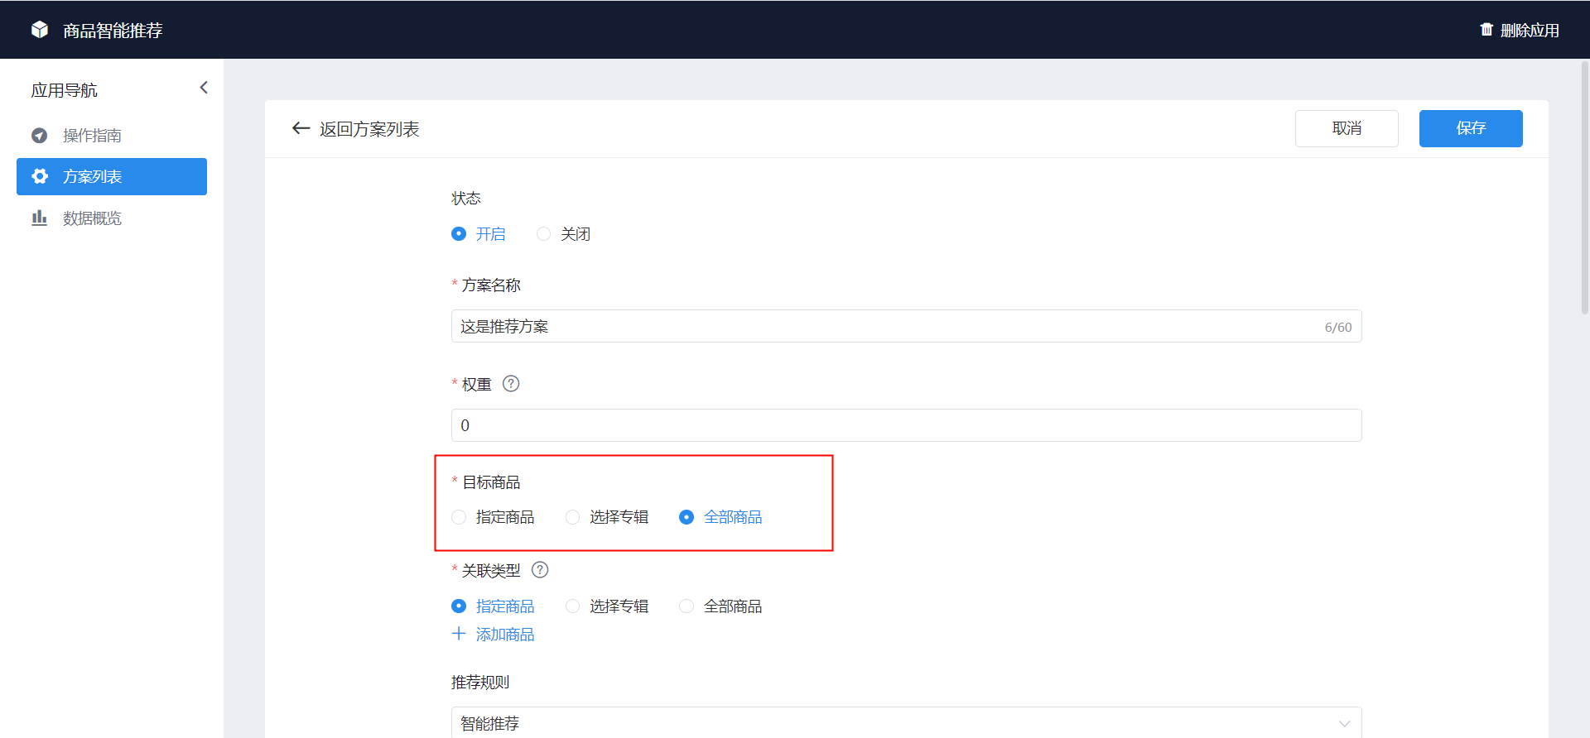Open 方案列表 in the sidebar
Viewport: 1590px width, 738px height.
point(112,176)
